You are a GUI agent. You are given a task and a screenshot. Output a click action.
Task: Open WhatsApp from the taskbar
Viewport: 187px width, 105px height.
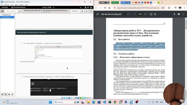[121, 102]
